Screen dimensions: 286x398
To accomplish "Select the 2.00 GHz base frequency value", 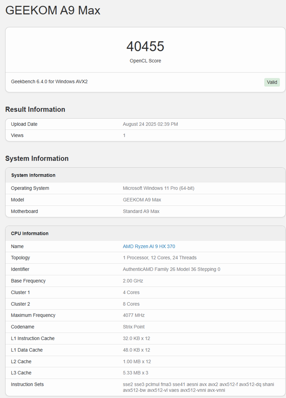I will pyautogui.click(x=133, y=281).
